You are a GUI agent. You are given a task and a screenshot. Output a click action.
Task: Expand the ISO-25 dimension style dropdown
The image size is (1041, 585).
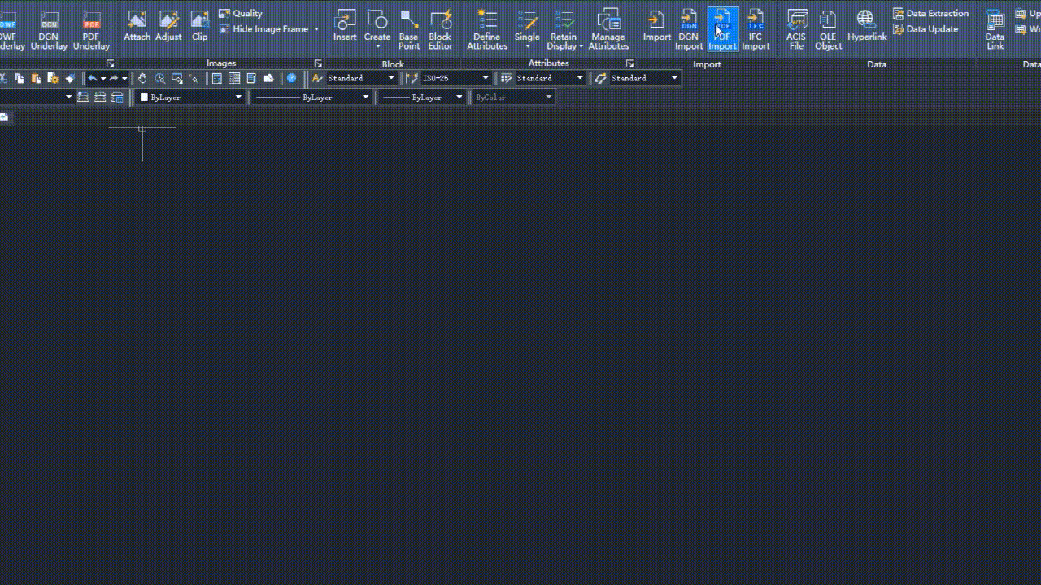pyautogui.click(x=486, y=78)
